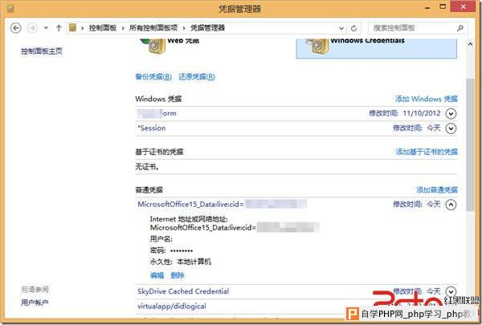
Task: Maximize the 凭据管理器 window
Action: [x=443, y=6]
